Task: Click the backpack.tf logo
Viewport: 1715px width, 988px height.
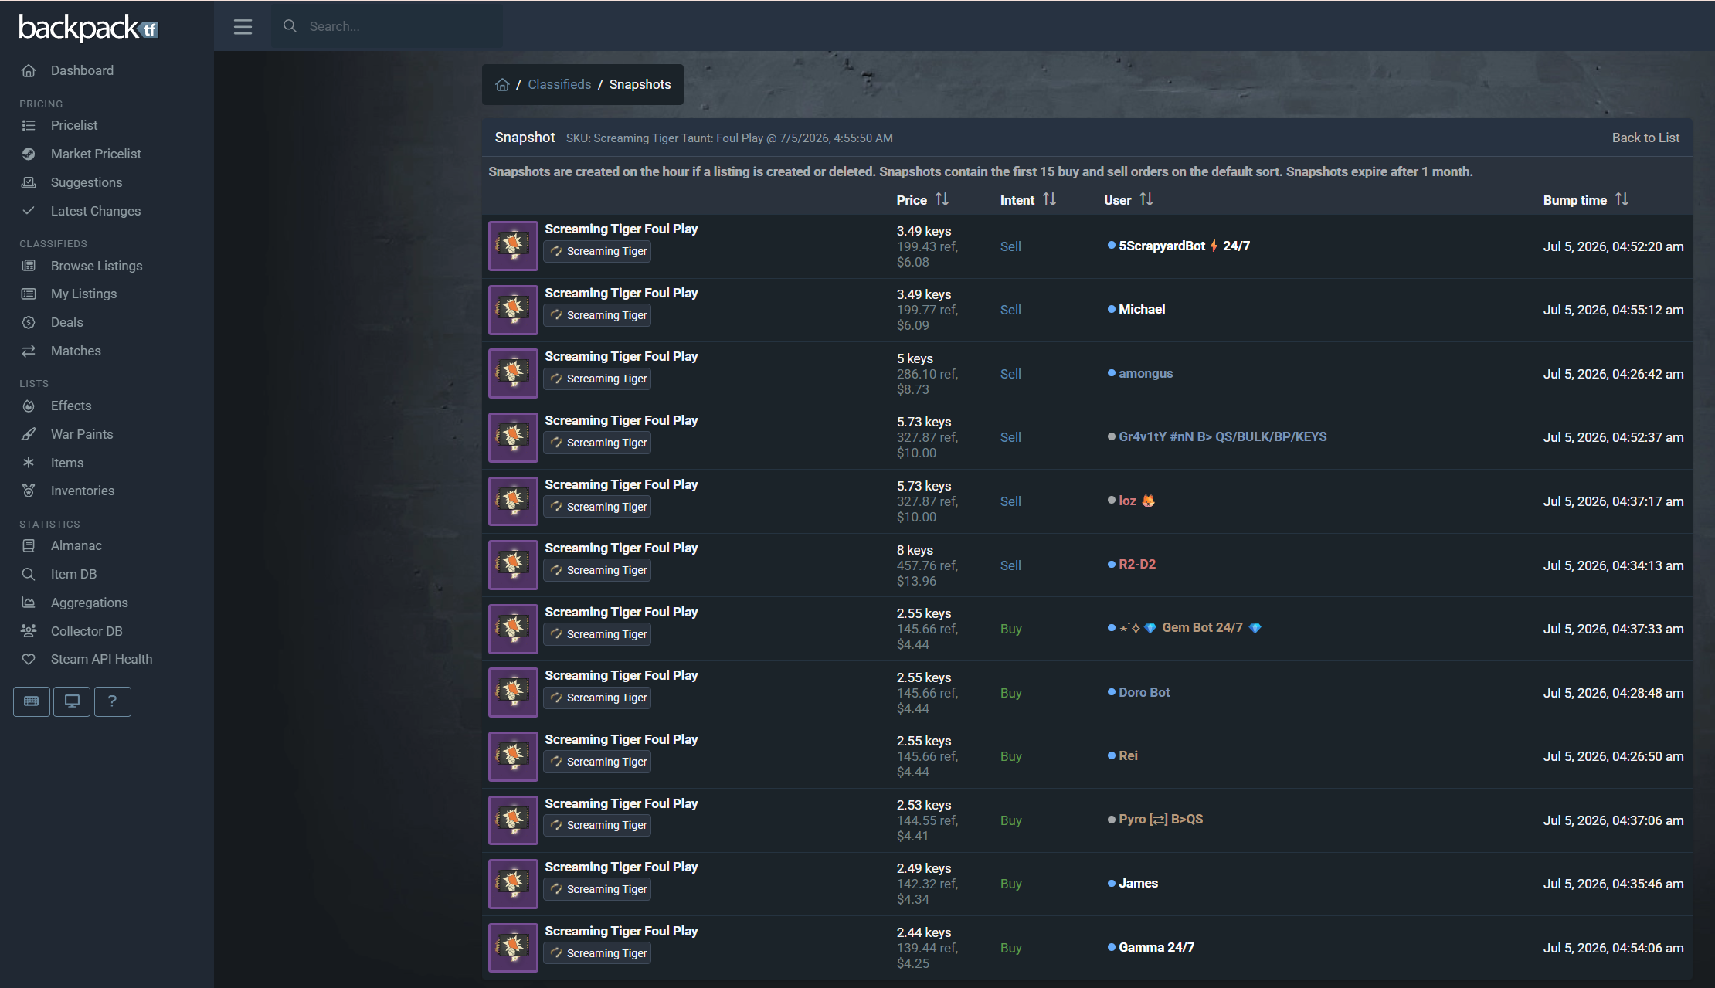Action: (x=88, y=28)
